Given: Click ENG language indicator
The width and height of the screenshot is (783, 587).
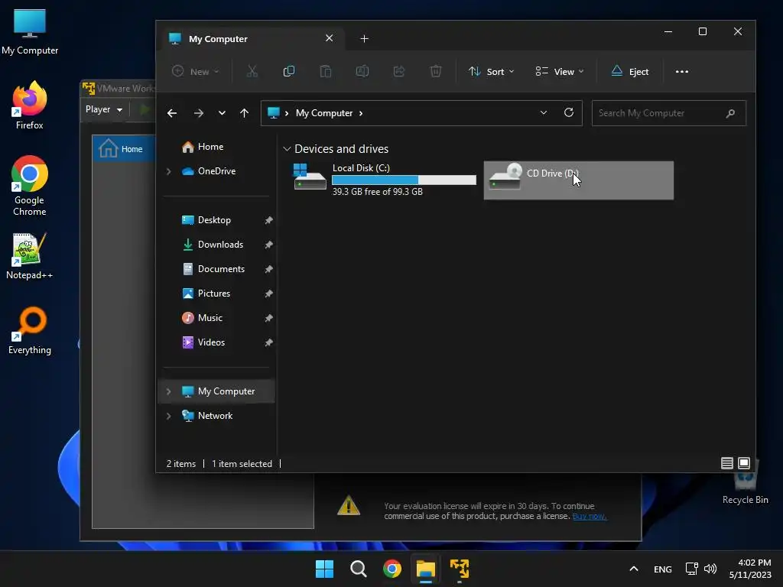Looking at the screenshot, I should tap(663, 569).
